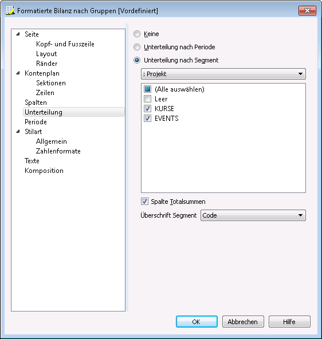Open the Überschrift Segment Code dropdown
Screen dimensions: 322x339
pyautogui.click(x=253, y=215)
